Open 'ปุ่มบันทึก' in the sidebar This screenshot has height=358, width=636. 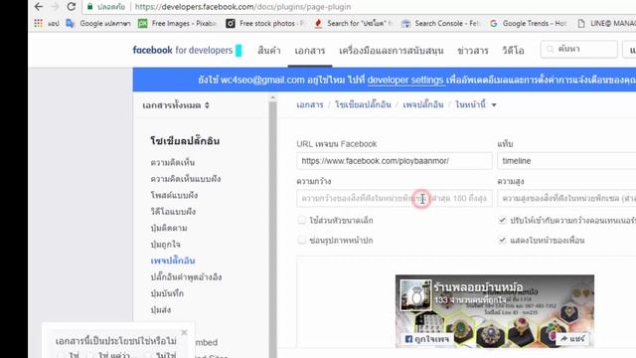[x=167, y=293]
